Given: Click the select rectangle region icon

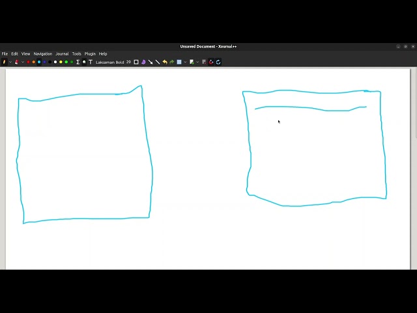Looking at the screenshot, I should (x=179, y=62).
